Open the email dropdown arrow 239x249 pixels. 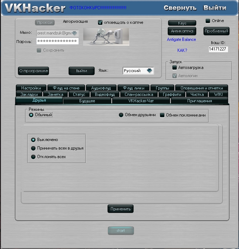[x=74, y=33]
